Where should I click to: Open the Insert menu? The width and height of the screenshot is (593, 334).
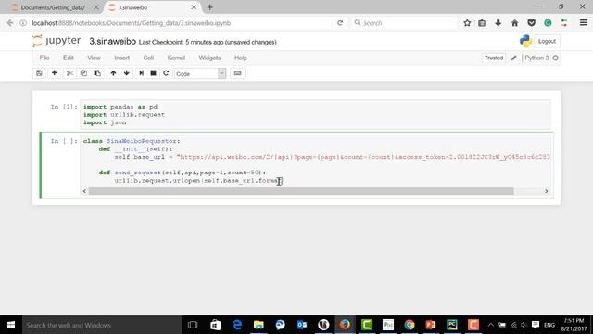tap(121, 58)
